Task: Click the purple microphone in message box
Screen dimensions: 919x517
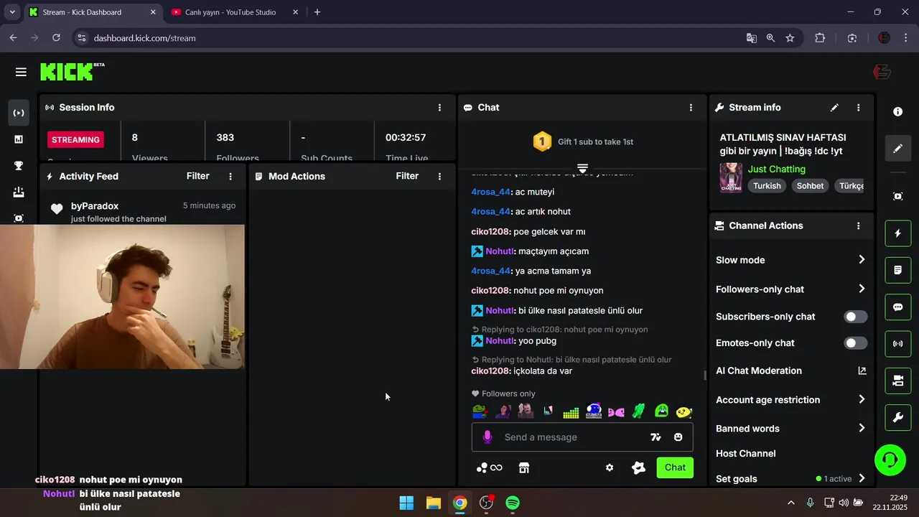Action: 488,437
